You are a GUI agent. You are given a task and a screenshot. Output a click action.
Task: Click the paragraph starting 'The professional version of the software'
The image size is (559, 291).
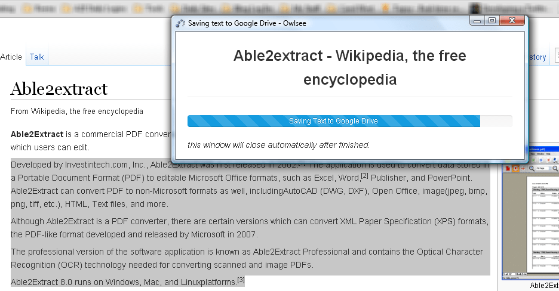(x=247, y=258)
